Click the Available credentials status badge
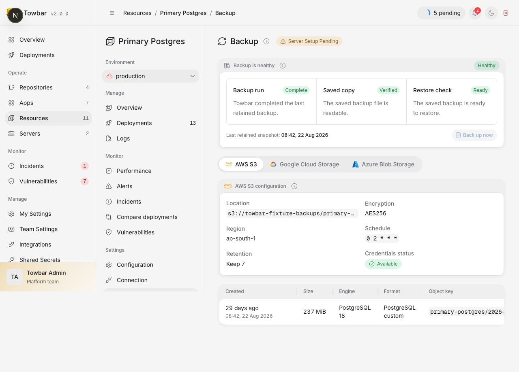 pyautogui.click(x=383, y=264)
